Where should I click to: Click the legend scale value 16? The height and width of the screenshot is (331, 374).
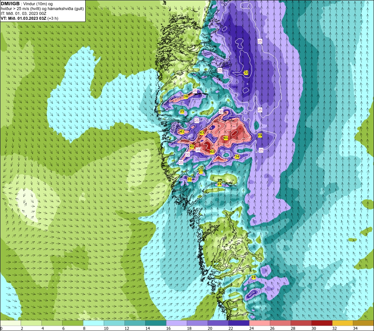pos(168,328)
